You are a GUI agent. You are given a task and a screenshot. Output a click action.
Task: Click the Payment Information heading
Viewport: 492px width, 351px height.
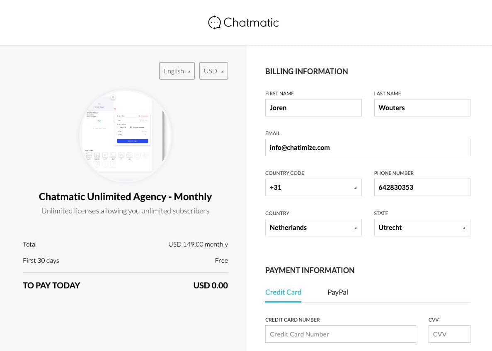(310, 270)
